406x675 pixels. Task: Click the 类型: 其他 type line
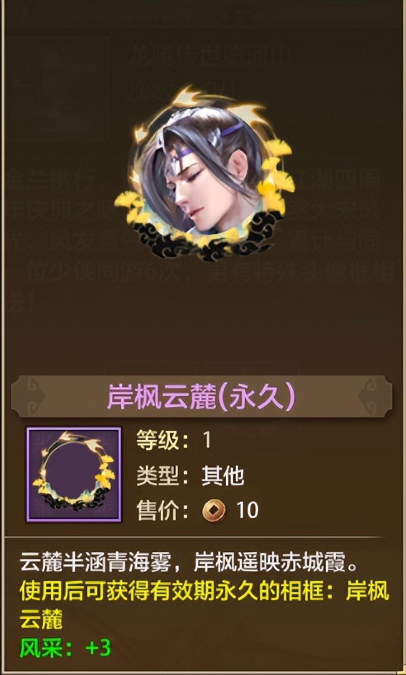[x=190, y=476]
